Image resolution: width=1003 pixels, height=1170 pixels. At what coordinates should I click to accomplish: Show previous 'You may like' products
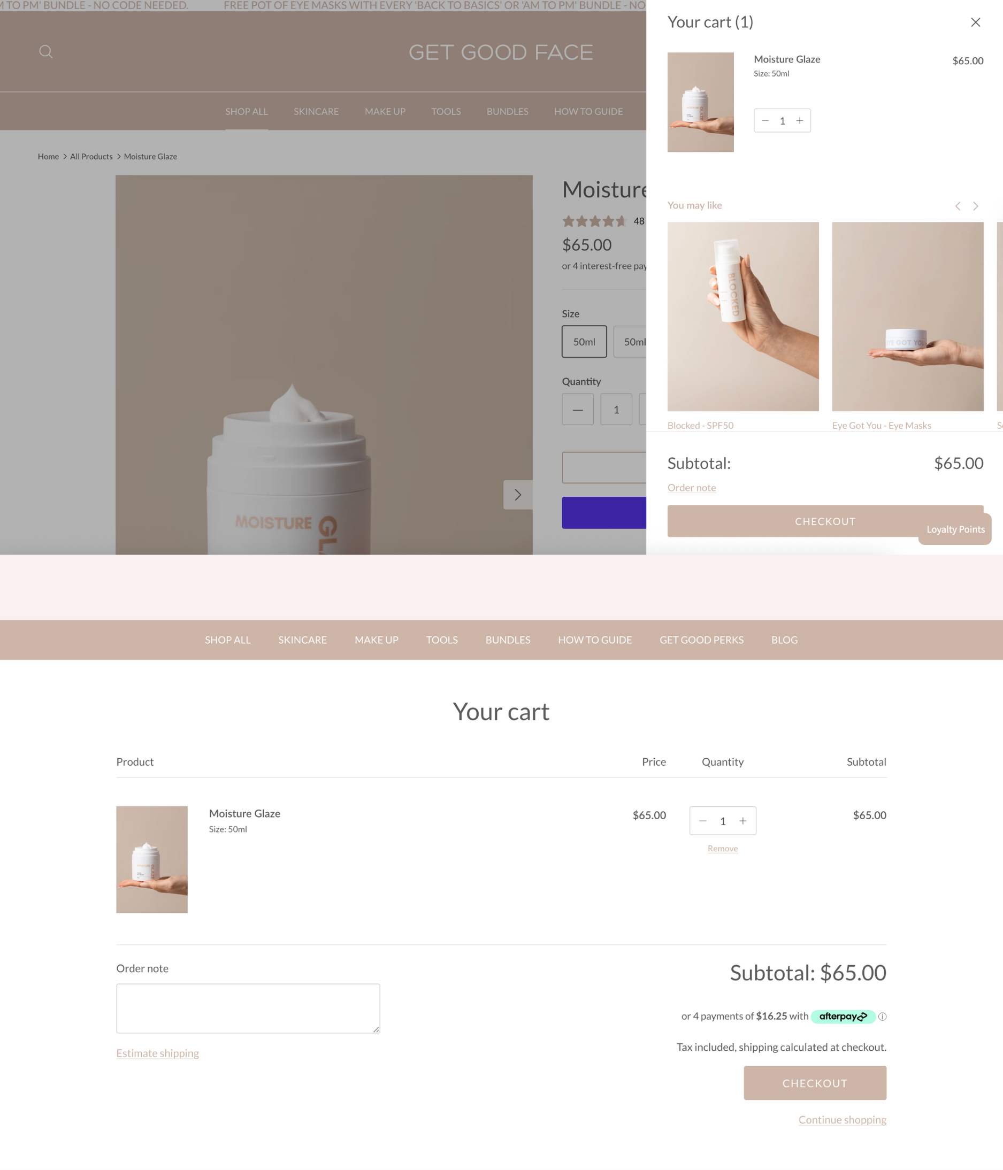[958, 206]
